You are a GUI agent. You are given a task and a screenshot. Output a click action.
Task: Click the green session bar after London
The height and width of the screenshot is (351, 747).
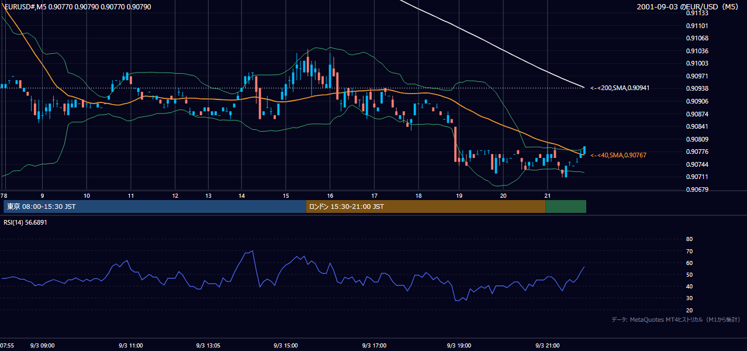coord(566,207)
